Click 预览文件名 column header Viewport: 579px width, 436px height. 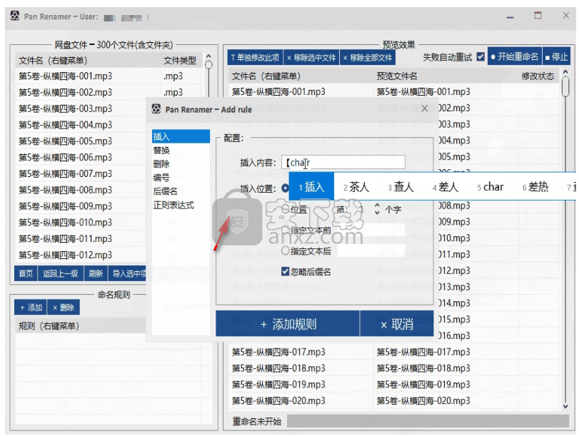pos(396,76)
